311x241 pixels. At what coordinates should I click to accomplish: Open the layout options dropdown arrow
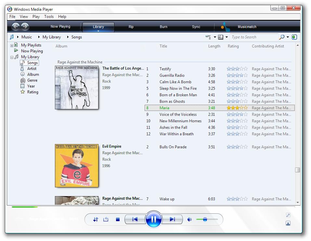[227, 37]
